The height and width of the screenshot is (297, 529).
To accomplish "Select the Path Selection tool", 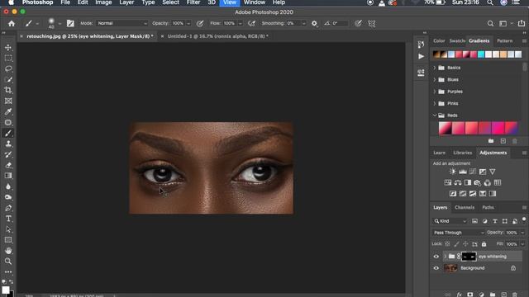I will coord(8,229).
